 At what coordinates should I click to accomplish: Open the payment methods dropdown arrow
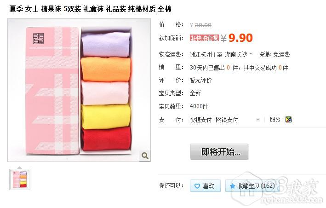258,120
